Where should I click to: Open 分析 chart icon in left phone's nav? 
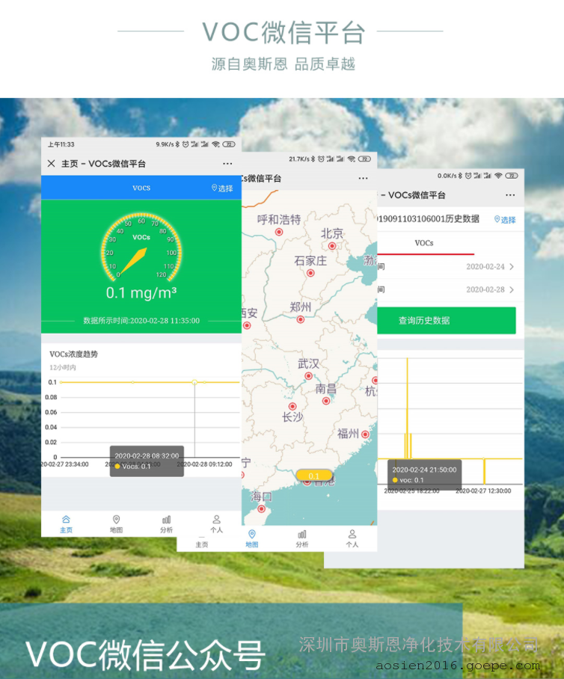pos(166,523)
